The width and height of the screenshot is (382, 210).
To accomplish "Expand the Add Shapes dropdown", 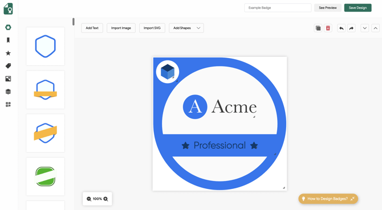I will (x=186, y=28).
